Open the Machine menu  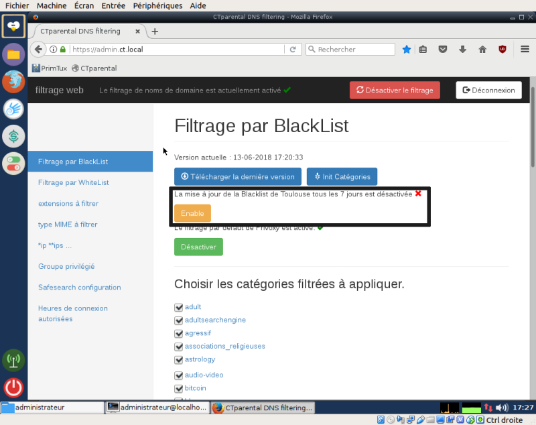click(x=52, y=5)
